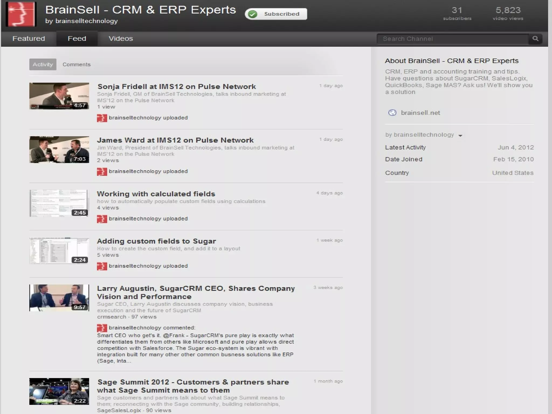Click avatar beside brainselltechnology commented

click(x=102, y=328)
